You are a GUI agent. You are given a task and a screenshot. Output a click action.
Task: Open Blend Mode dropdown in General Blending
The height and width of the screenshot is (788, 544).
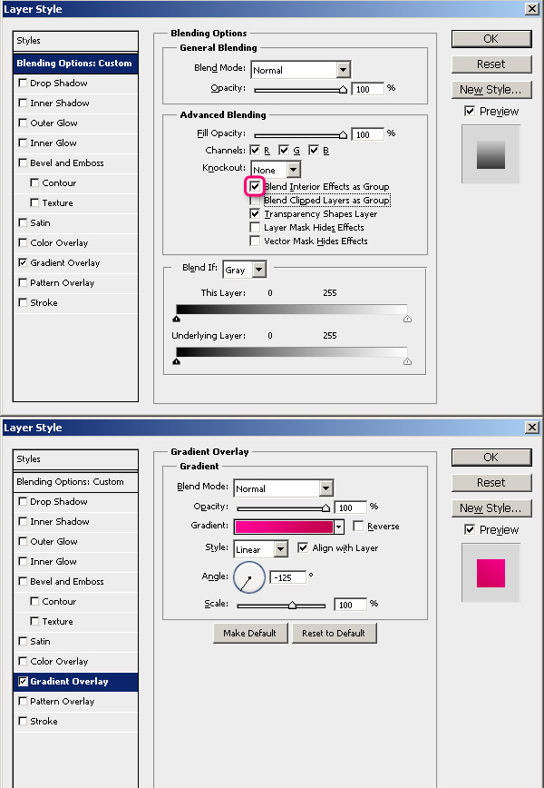(344, 70)
